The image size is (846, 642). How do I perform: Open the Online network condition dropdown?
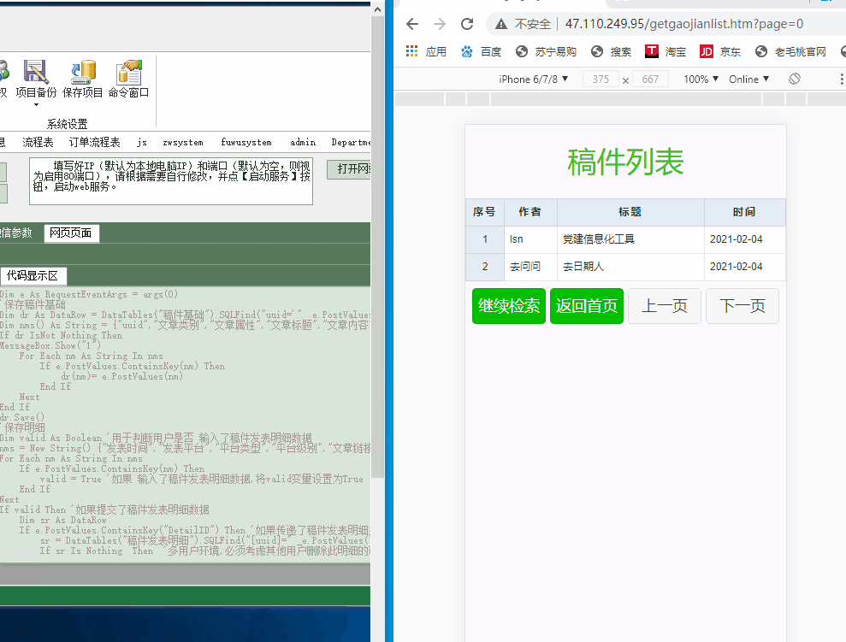coord(748,78)
